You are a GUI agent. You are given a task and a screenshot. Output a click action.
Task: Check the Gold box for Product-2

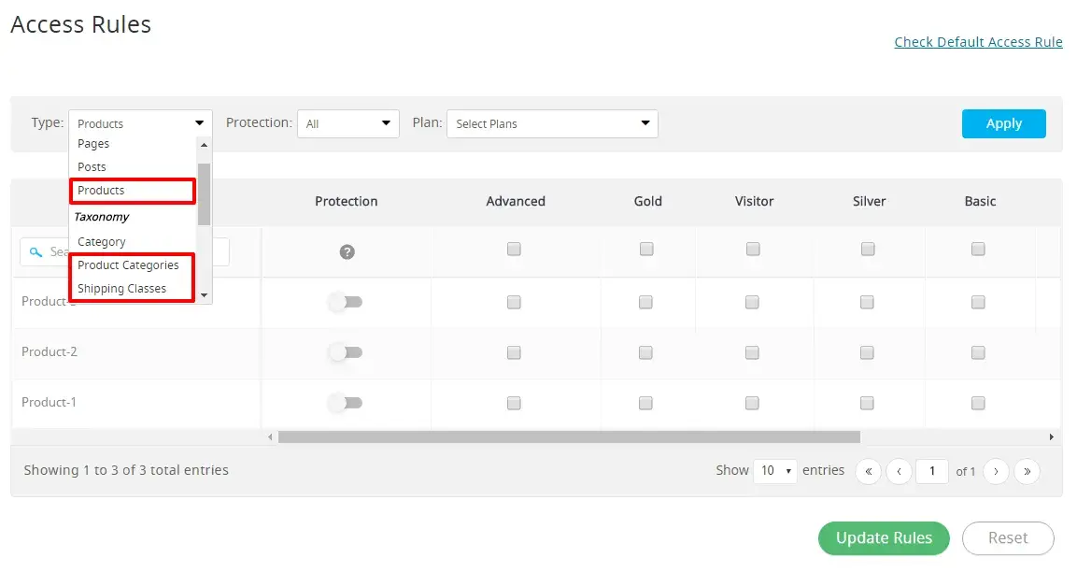pyautogui.click(x=645, y=352)
